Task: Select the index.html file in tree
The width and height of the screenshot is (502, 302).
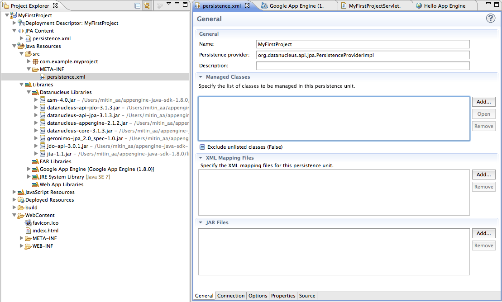Action: point(45,231)
